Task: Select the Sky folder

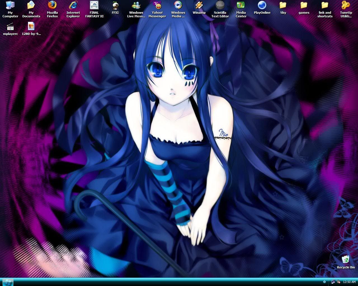Action: [x=283, y=8]
